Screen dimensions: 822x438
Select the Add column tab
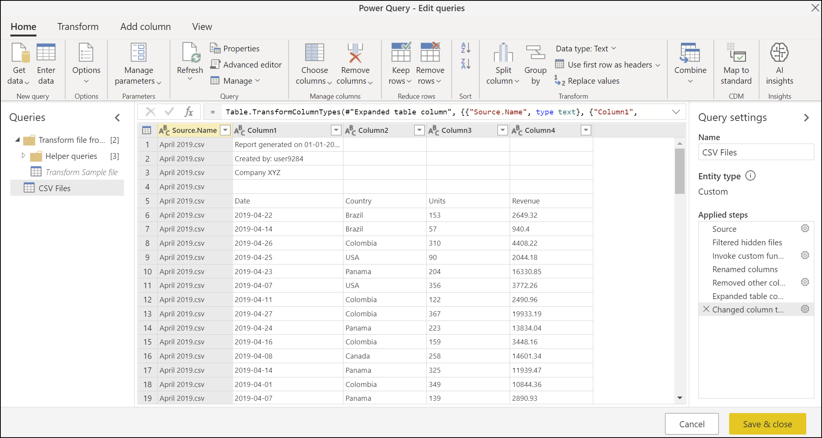click(146, 26)
